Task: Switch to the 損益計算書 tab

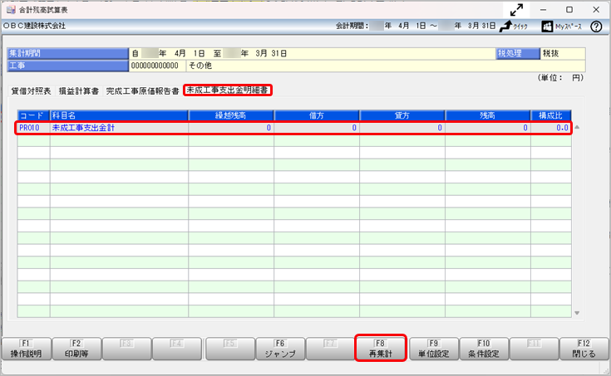Action: coord(79,90)
